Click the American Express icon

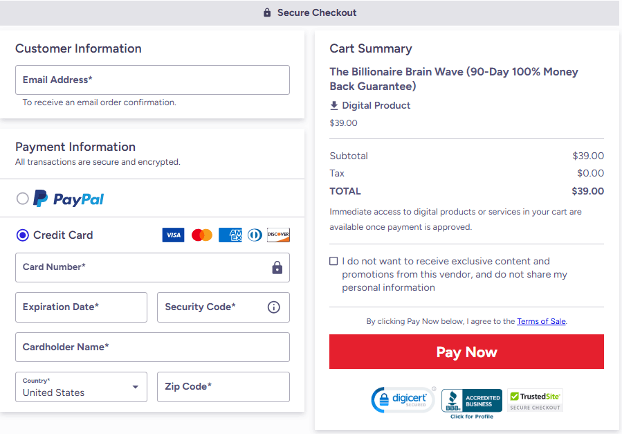(230, 235)
